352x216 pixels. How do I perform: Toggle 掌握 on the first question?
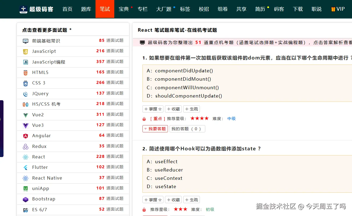[x=153, y=109]
